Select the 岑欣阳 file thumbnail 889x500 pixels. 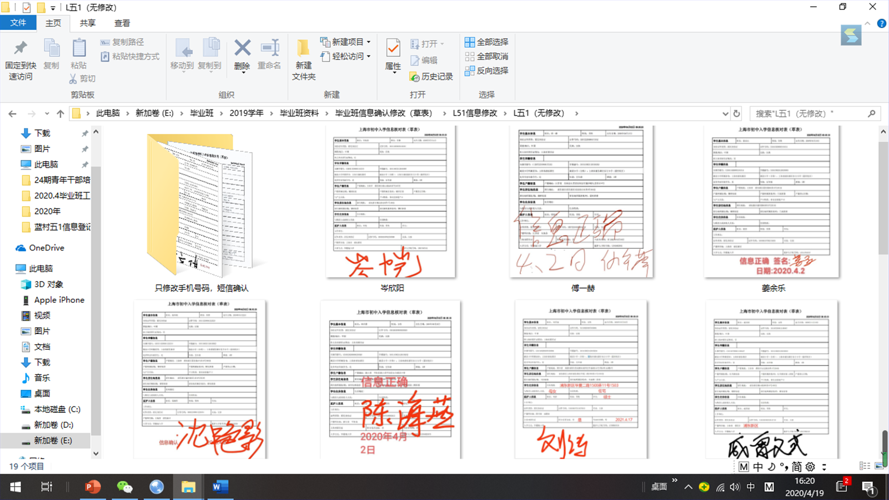(x=391, y=203)
